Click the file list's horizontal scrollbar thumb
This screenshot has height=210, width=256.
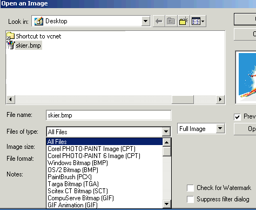[183, 100]
